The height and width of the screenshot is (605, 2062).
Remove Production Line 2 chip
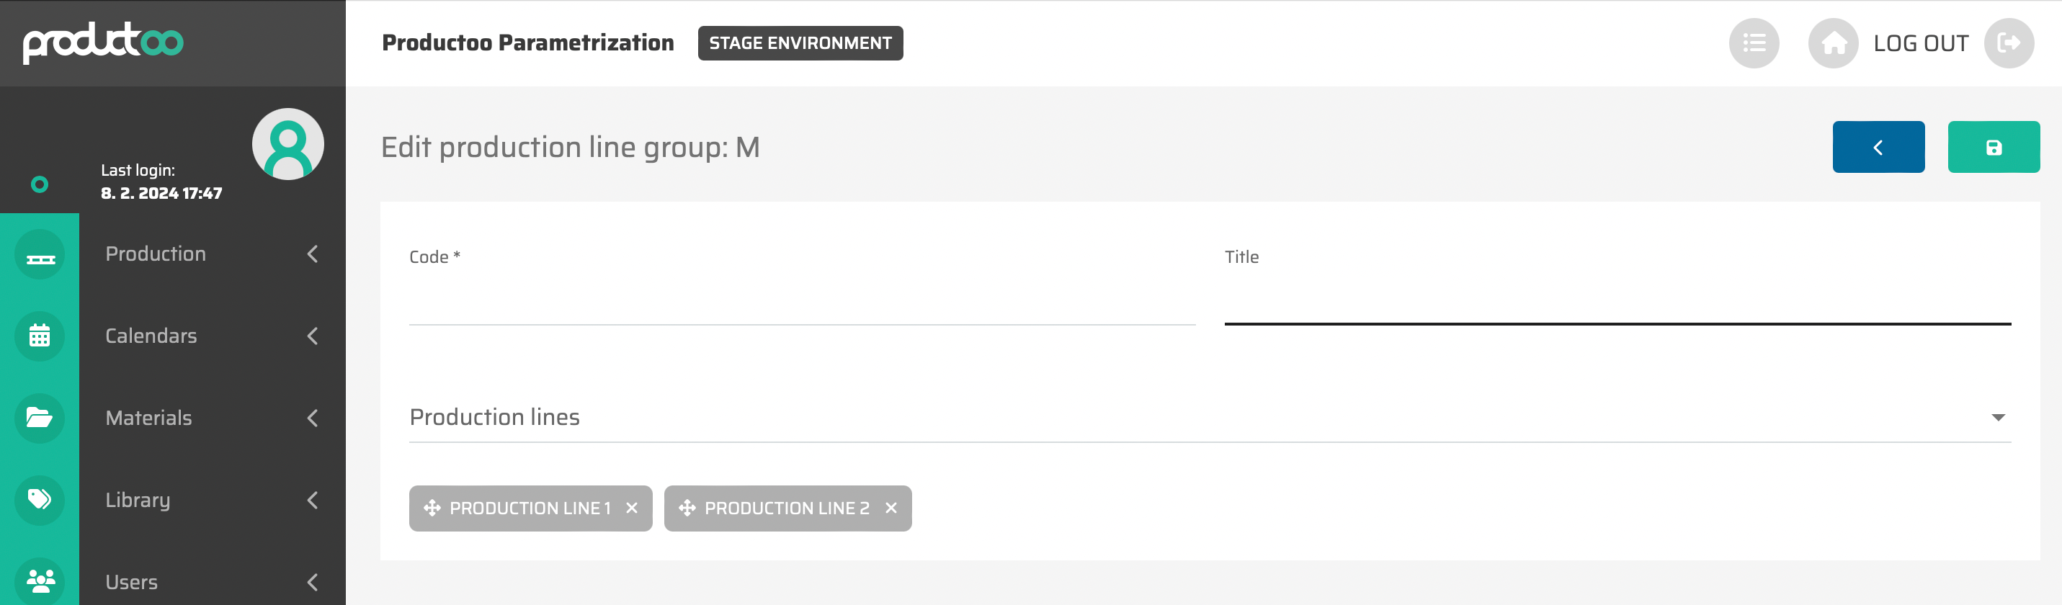pyautogui.click(x=891, y=508)
